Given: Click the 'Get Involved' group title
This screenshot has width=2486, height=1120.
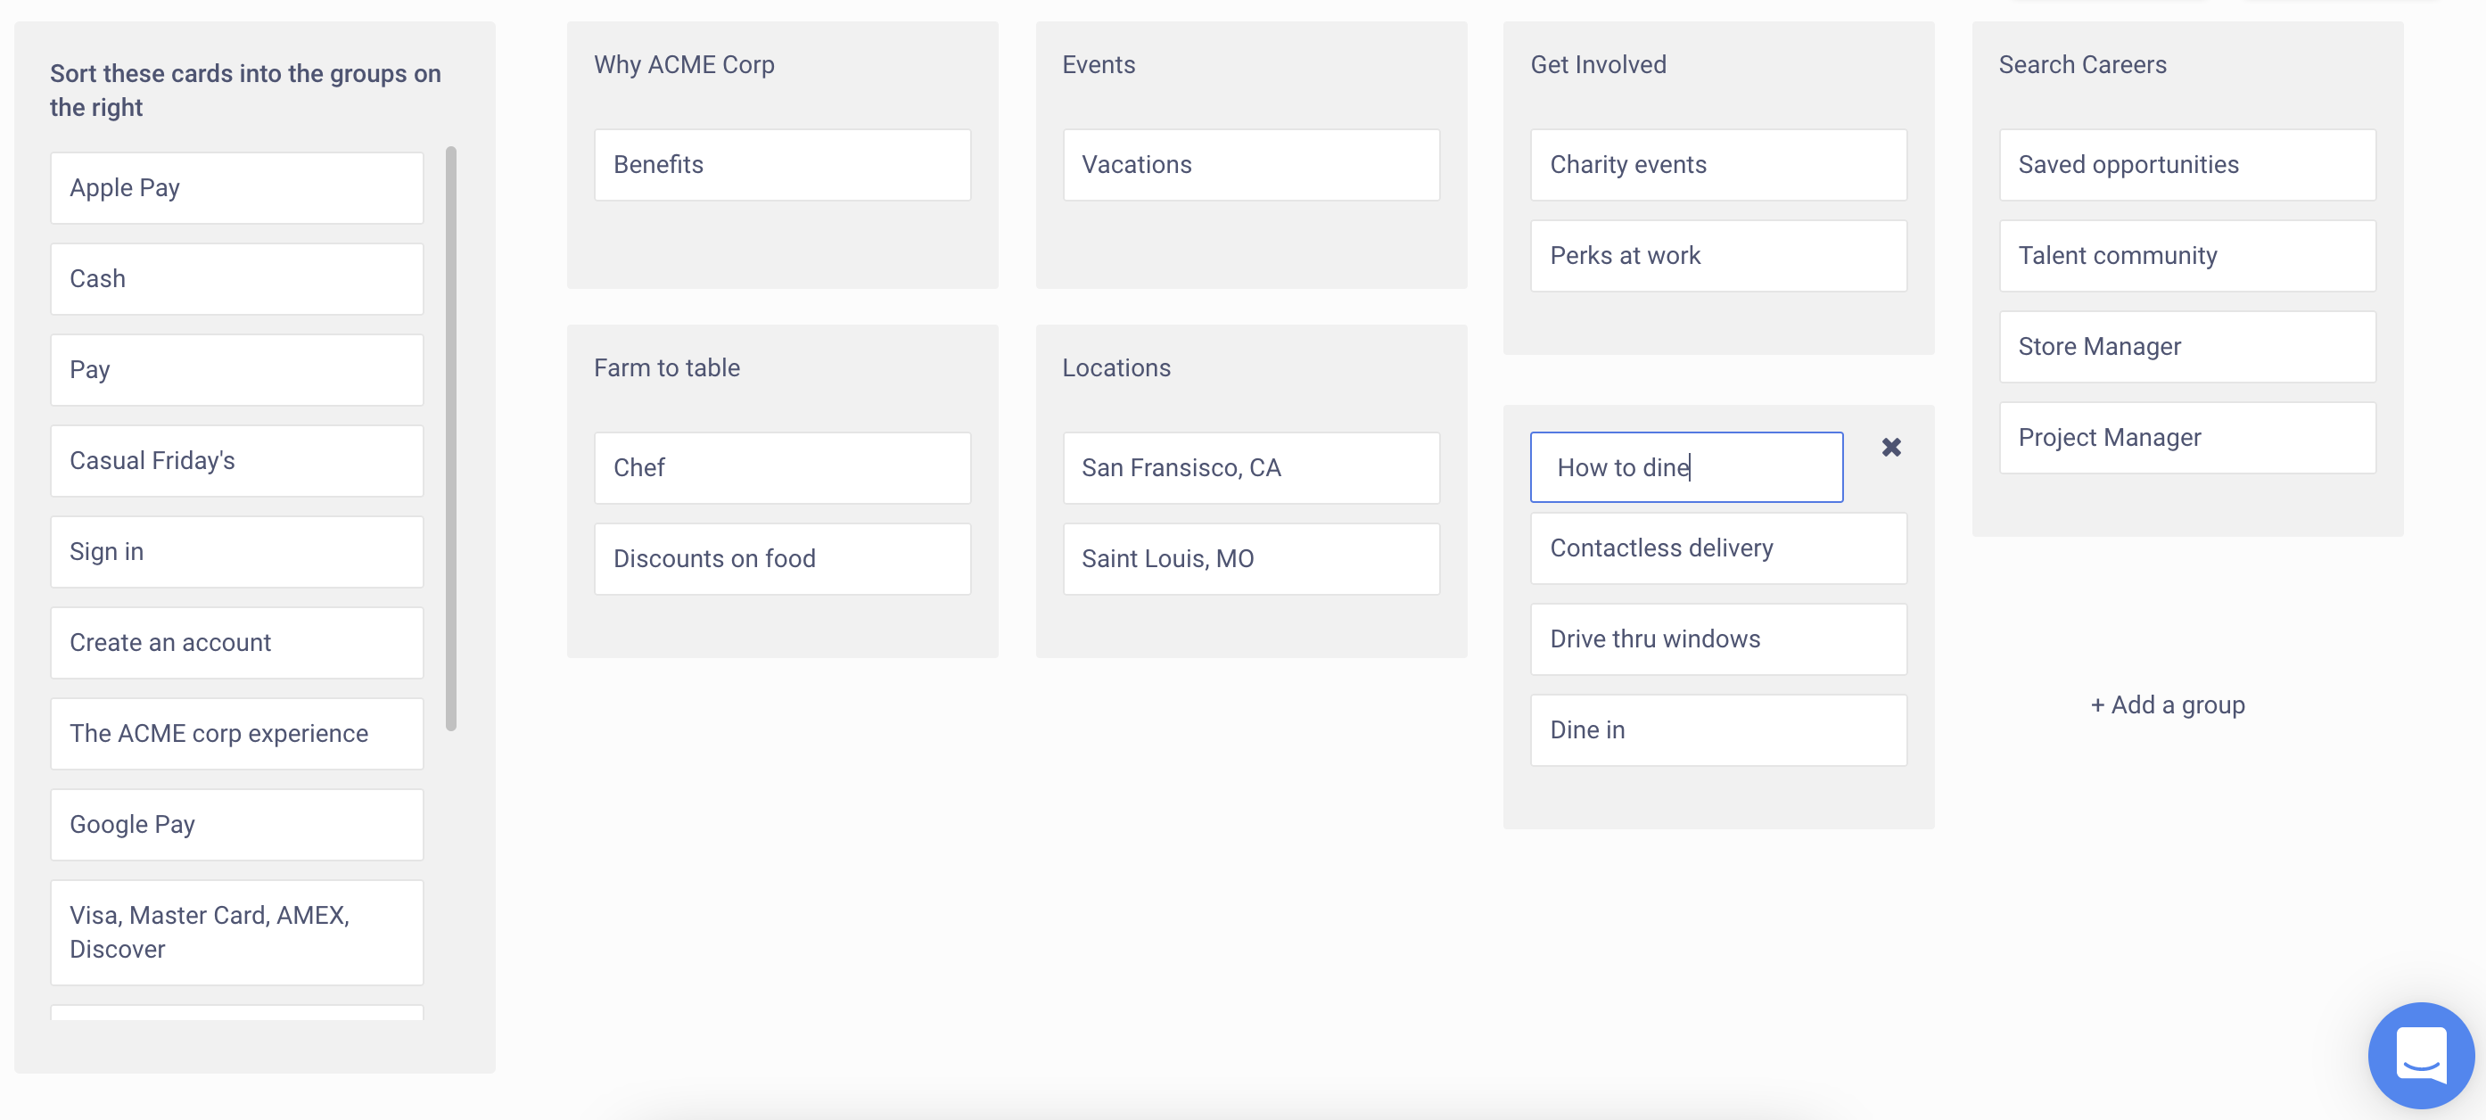Looking at the screenshot, I should 1598,65.
